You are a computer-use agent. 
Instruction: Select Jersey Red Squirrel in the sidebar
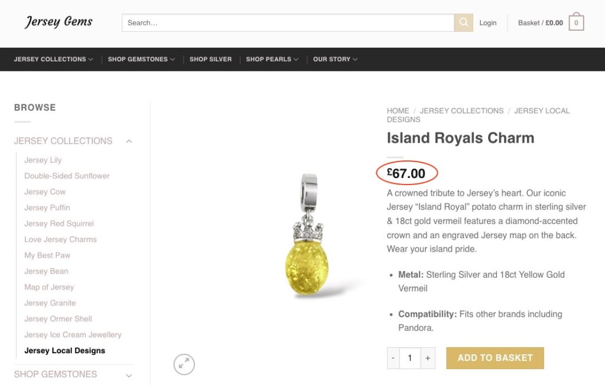[59, 223]
